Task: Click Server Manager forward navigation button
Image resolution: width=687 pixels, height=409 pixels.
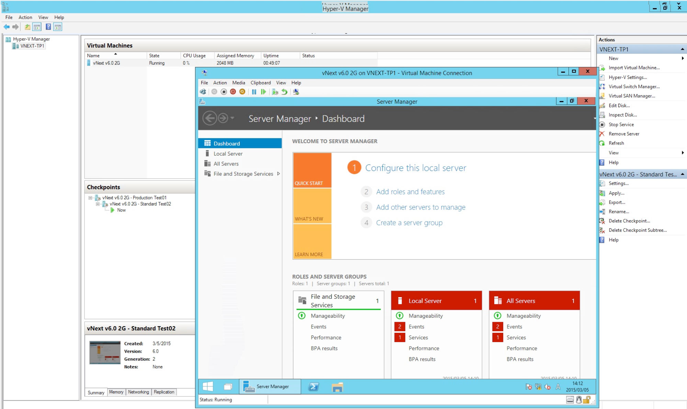Action: [223, 118]
